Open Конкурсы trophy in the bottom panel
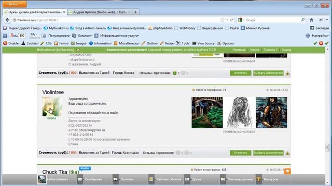The height and width of the screenshot is (186, 332). [x=268, y=179]
